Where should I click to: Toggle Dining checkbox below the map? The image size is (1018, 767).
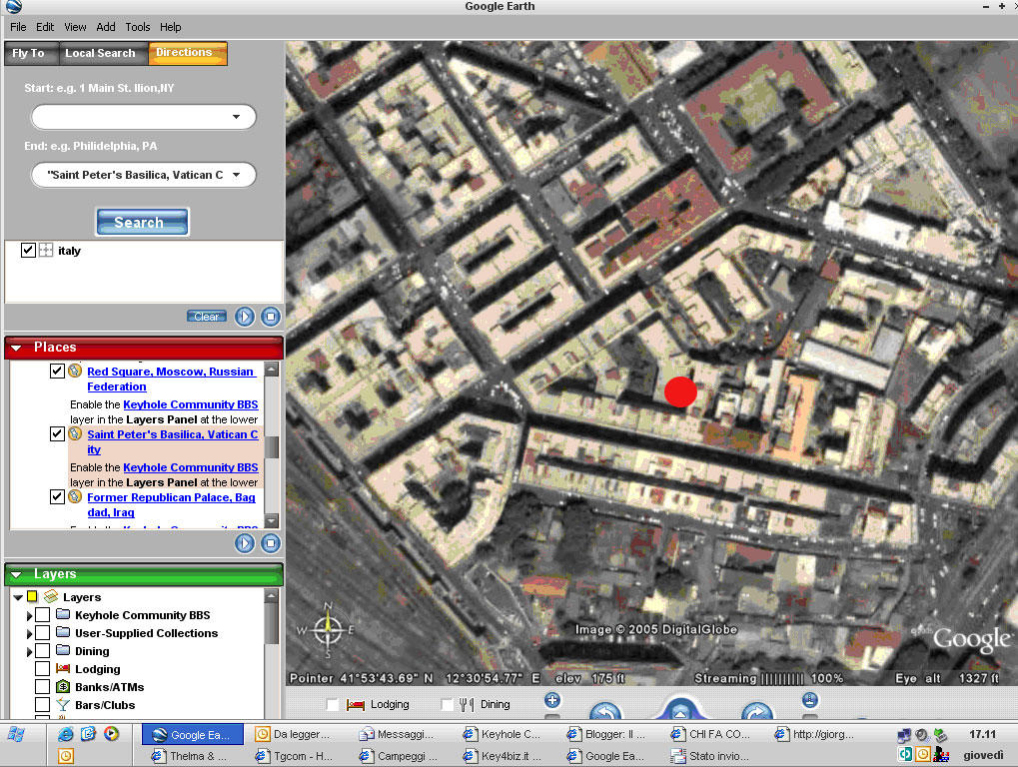tap(447, 705)
